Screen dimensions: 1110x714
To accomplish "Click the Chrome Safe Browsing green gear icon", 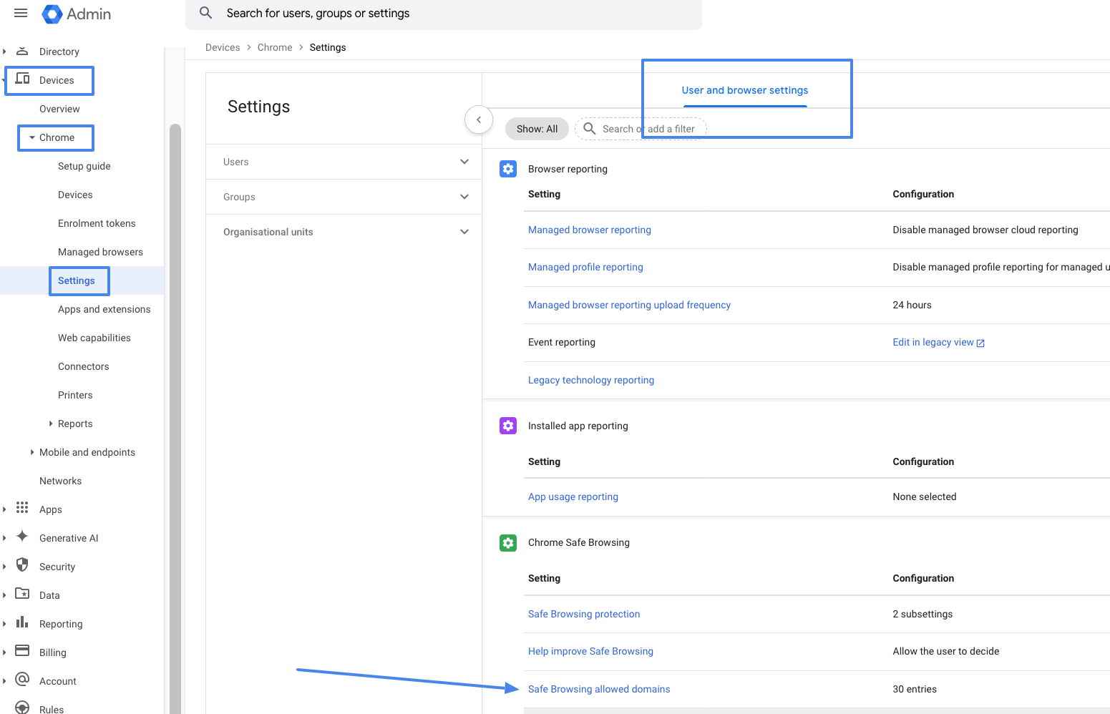I will point(508,543).
